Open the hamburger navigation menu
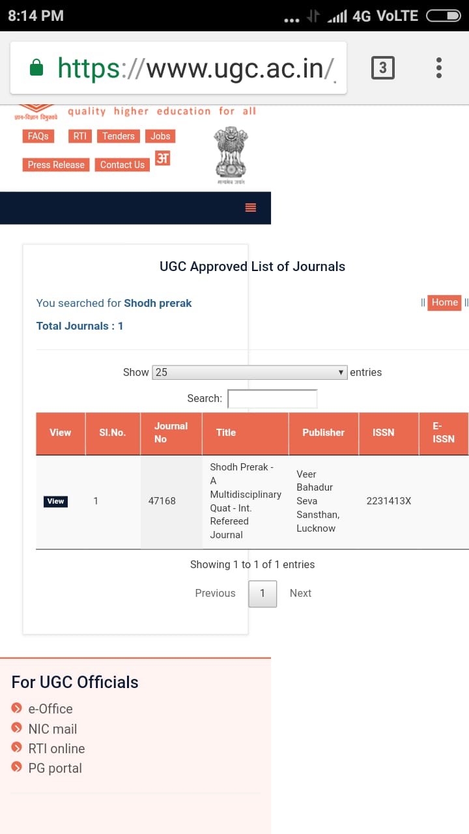The image size is (469, 834). (251, 208)
